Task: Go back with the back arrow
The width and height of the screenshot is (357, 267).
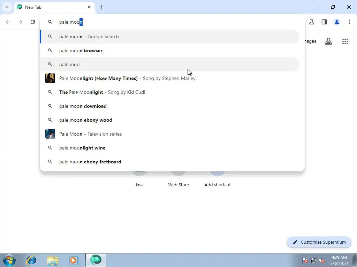Action: 8,22
